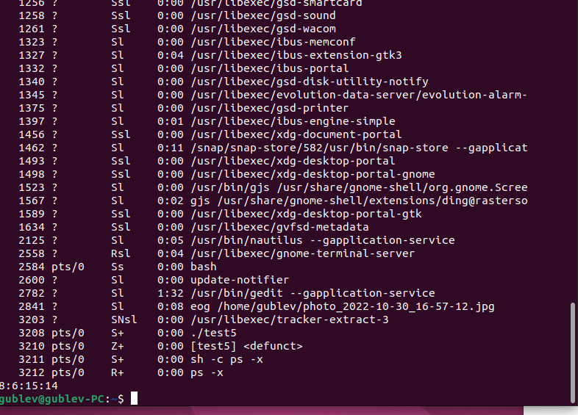
Task: Click 'gnome-terminal-server' process line
Action: (x=303, y=254)
